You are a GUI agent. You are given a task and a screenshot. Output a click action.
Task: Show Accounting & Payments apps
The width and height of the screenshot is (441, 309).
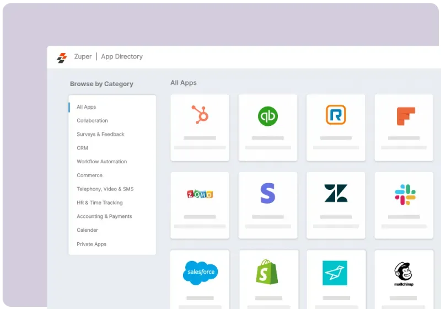[104, 216]
